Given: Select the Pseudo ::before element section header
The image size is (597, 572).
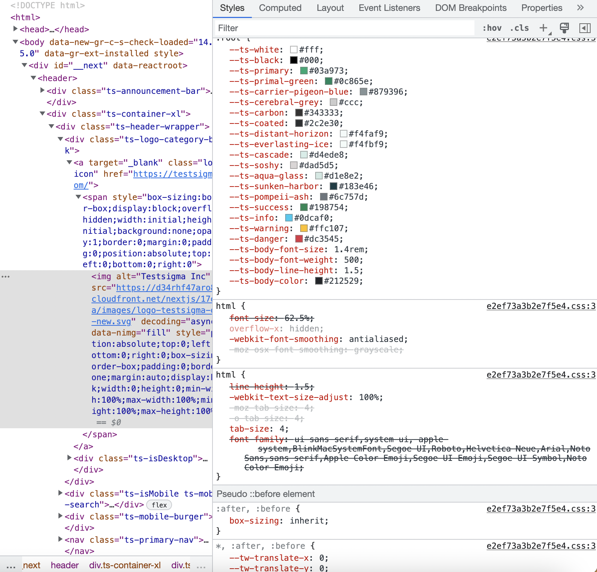Looking at the screenshot, I should pyautogui.click(x=405, y=494).
